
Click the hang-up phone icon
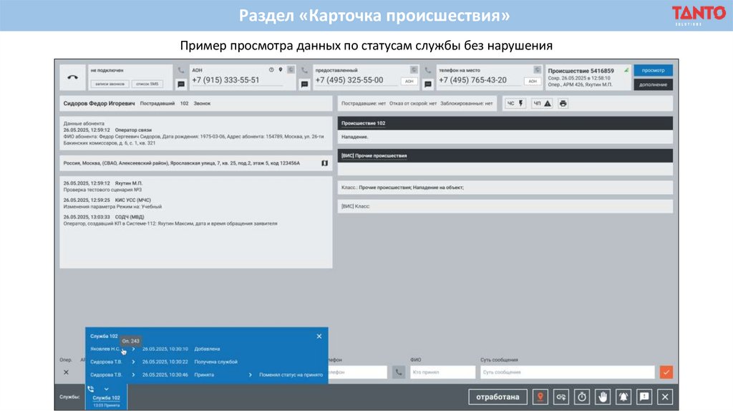pyautogui.click(x=72, y=77)
